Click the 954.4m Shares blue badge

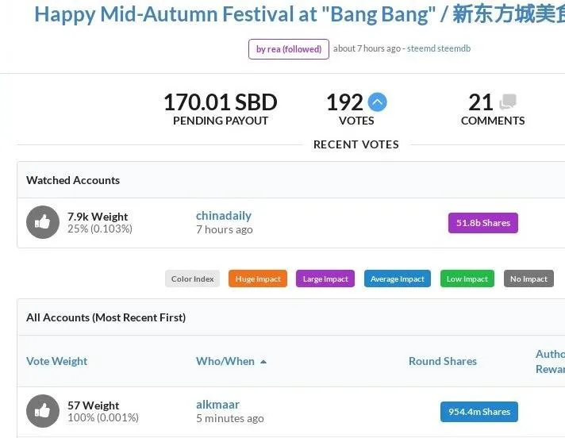(479, 412)
